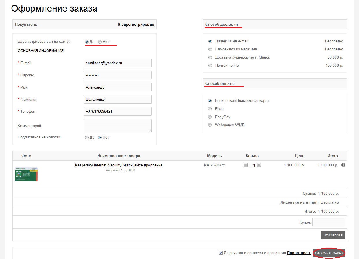Click the Kaspersky box product thumbnail
The width and height of the screenshot is (359, 259).
pyautogui.click(x=26, y=174)
